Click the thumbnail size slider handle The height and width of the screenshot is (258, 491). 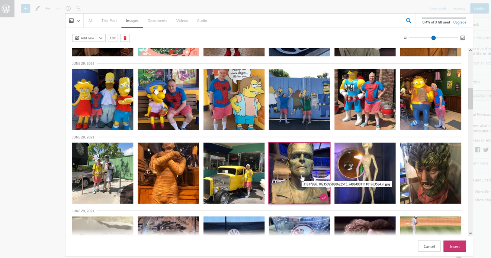[x=433, y=38]
